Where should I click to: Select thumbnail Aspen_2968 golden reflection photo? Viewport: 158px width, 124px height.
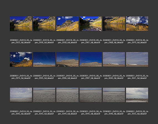pyautogui.click(x=114, y=24)
